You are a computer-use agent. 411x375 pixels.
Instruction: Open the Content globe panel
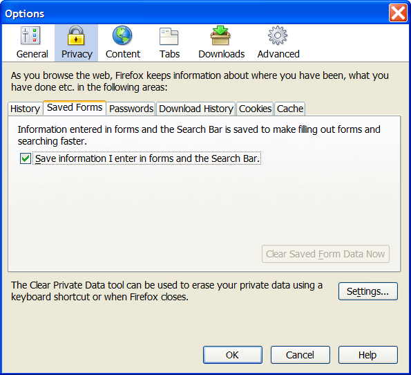tap(123, 43)
